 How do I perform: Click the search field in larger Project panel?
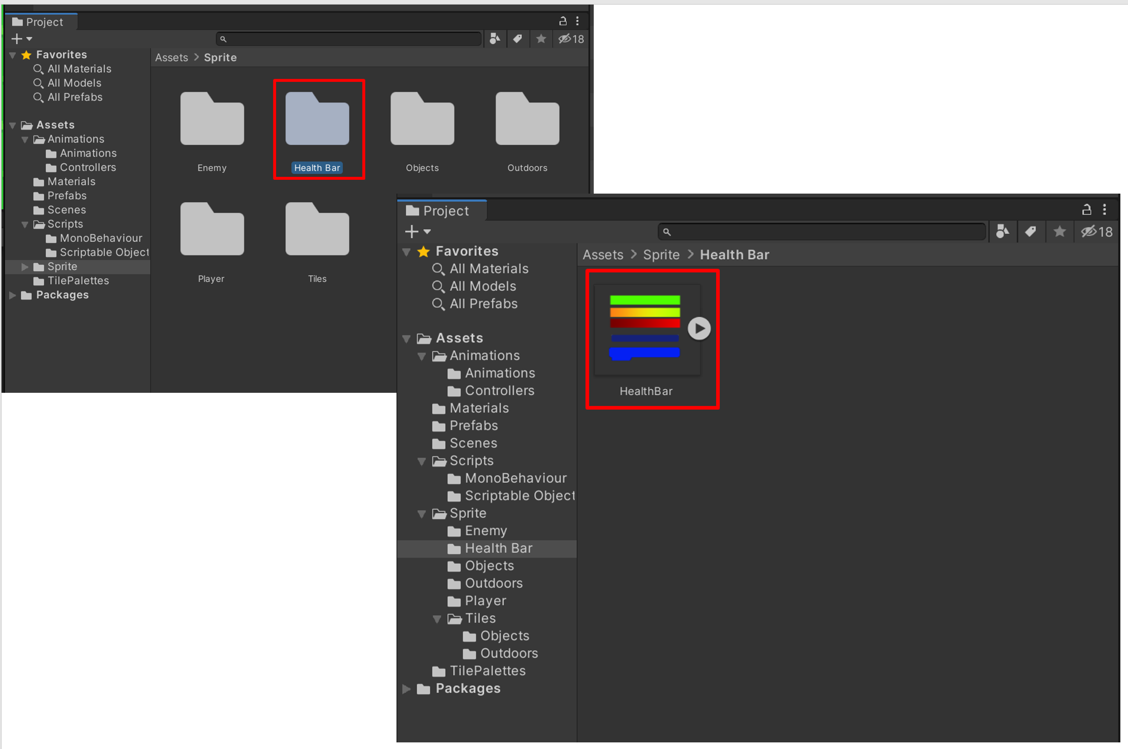click(x=822, y=232)
